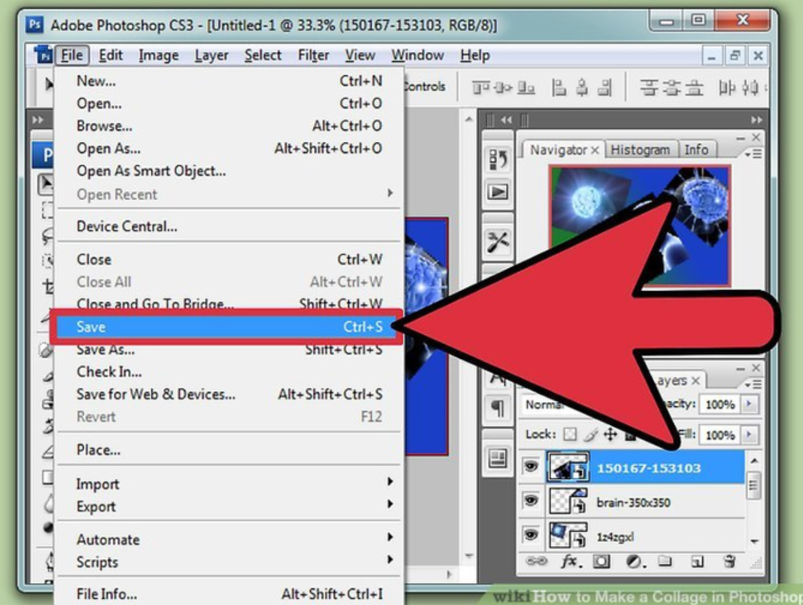Expand the Scripts submenu
This screenshot has width=803, height=605.
pos(229,562)
